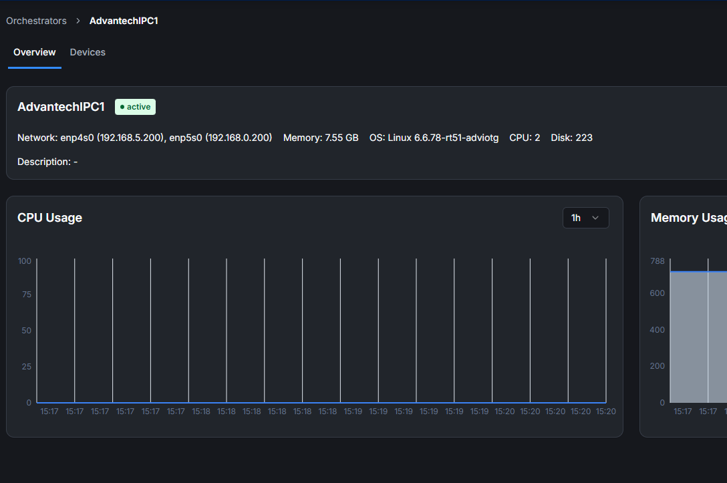Select the Overview tab
This screenshot has height=483, width=727.
(35, 52)
